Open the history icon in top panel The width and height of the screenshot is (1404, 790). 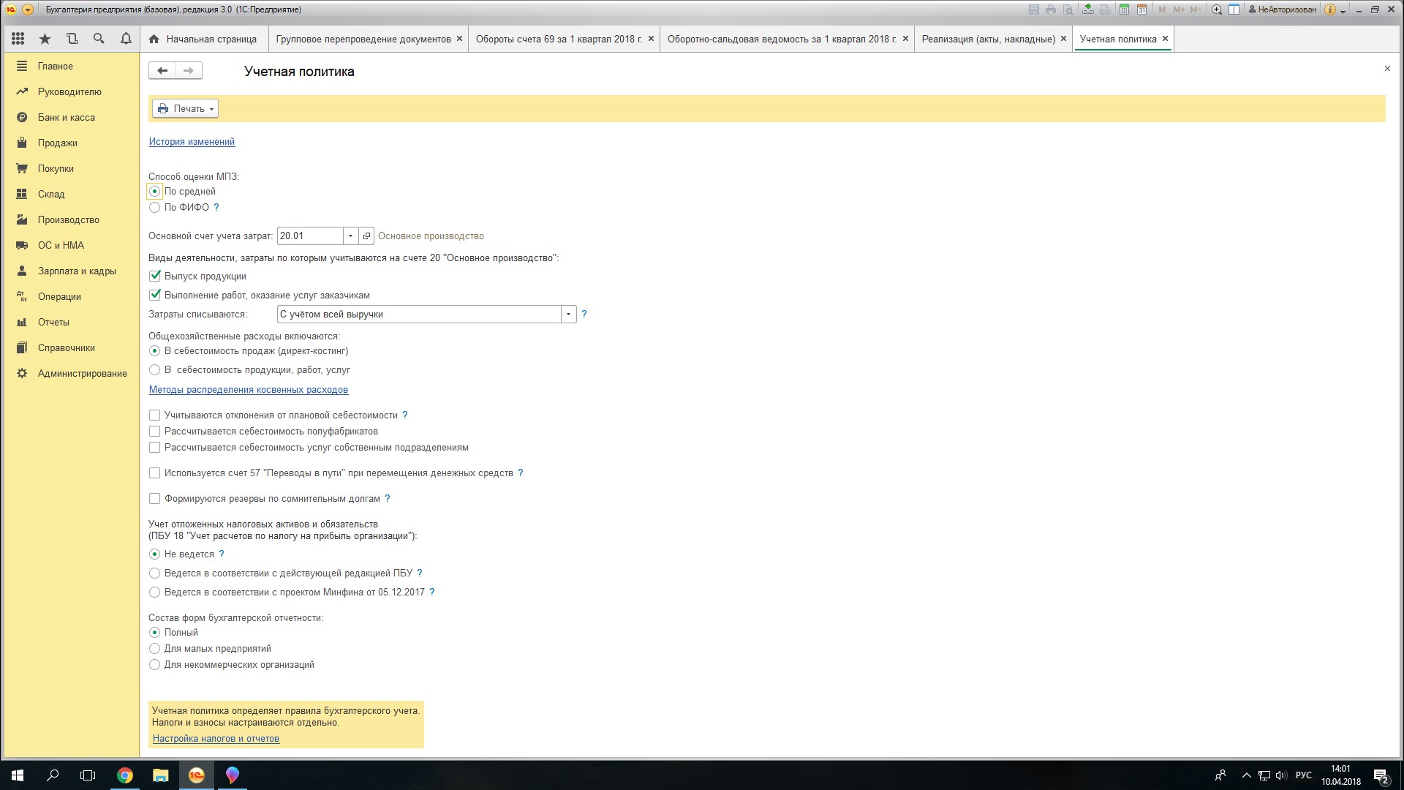click(72, 39)
